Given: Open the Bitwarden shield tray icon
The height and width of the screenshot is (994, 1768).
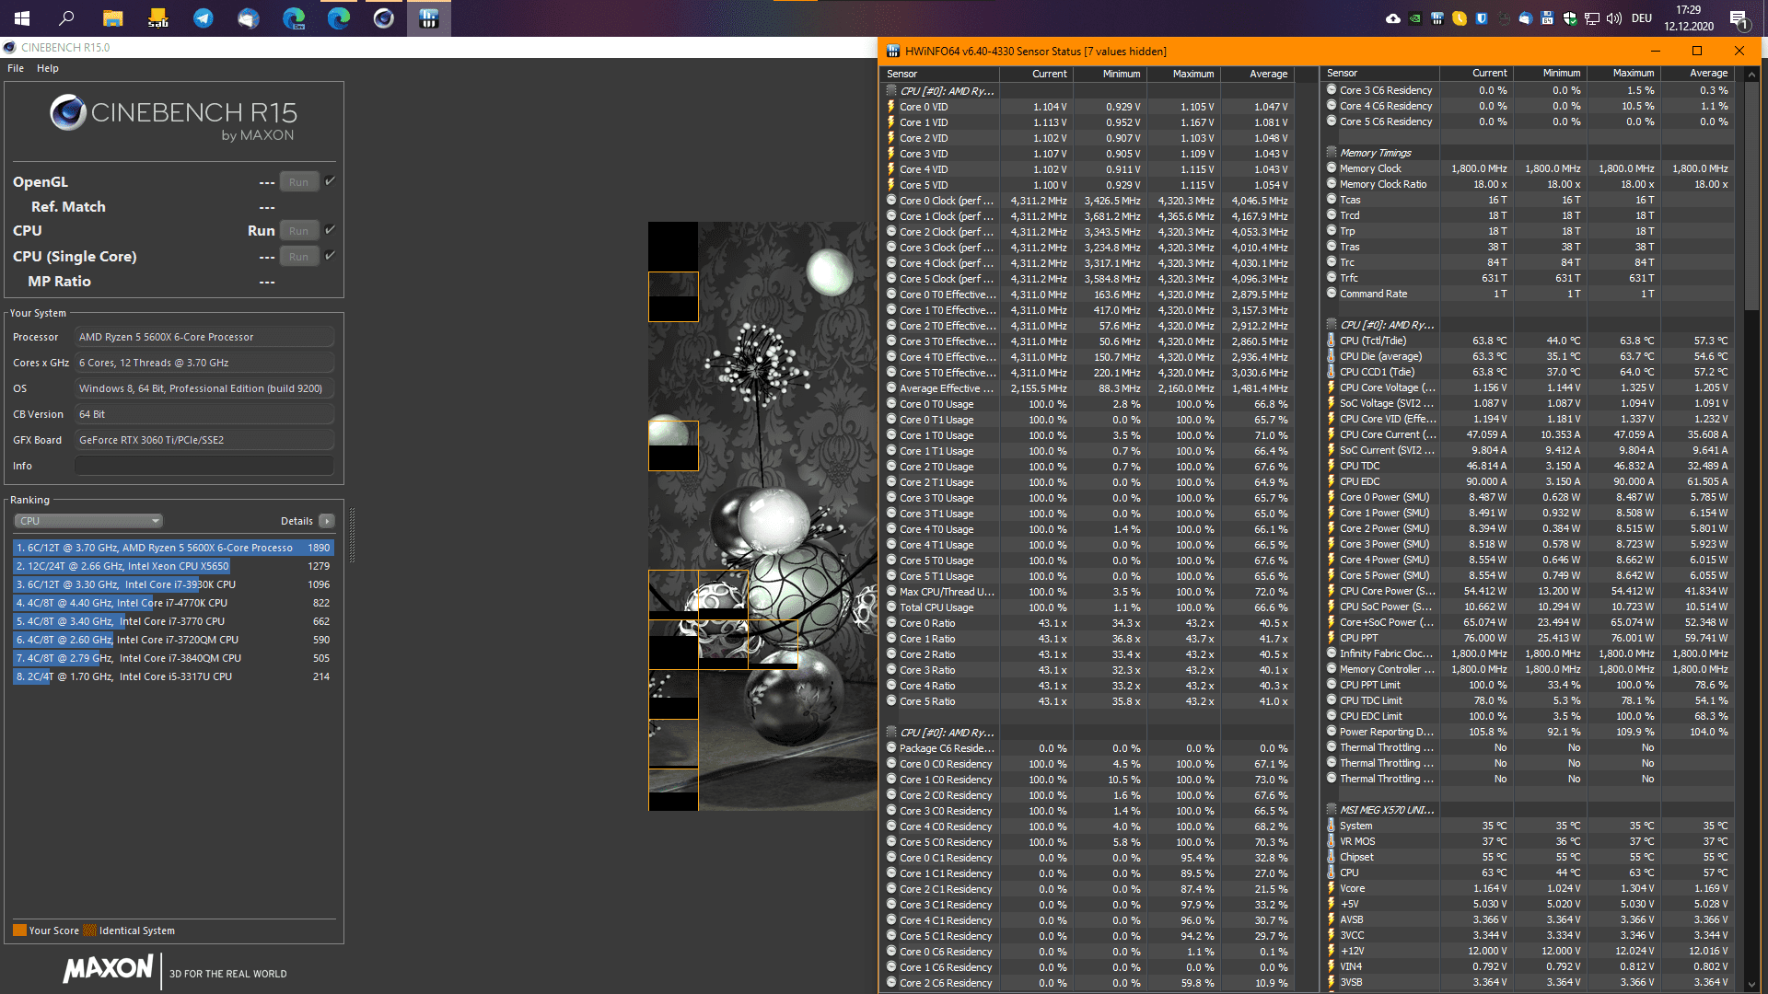Looking at the screenshot, I should tap(1482, 18).
